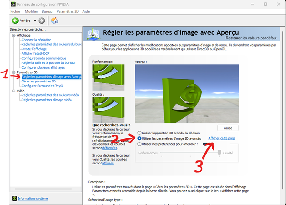The height and width of the screenshot is (205, 286).
Task: Open Régler la taille et la position du bureau
Action: [48, 63]
